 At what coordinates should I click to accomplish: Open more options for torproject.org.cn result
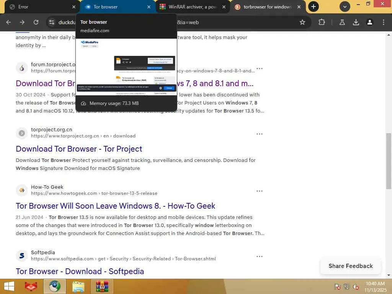[x=260, y=134]
